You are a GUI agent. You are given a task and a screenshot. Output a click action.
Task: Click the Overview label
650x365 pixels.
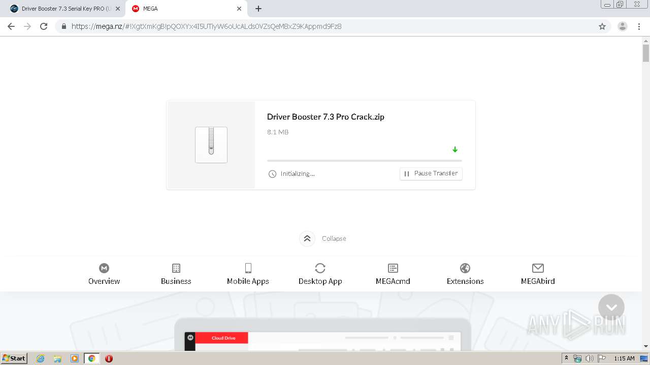[104, 281]
